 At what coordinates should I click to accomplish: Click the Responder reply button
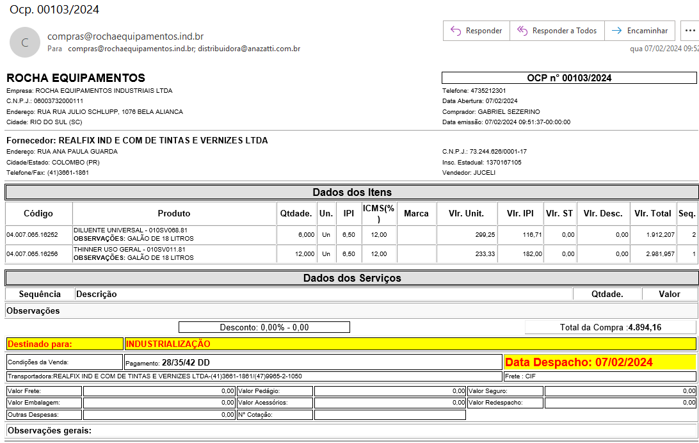[x=476, y=31]
